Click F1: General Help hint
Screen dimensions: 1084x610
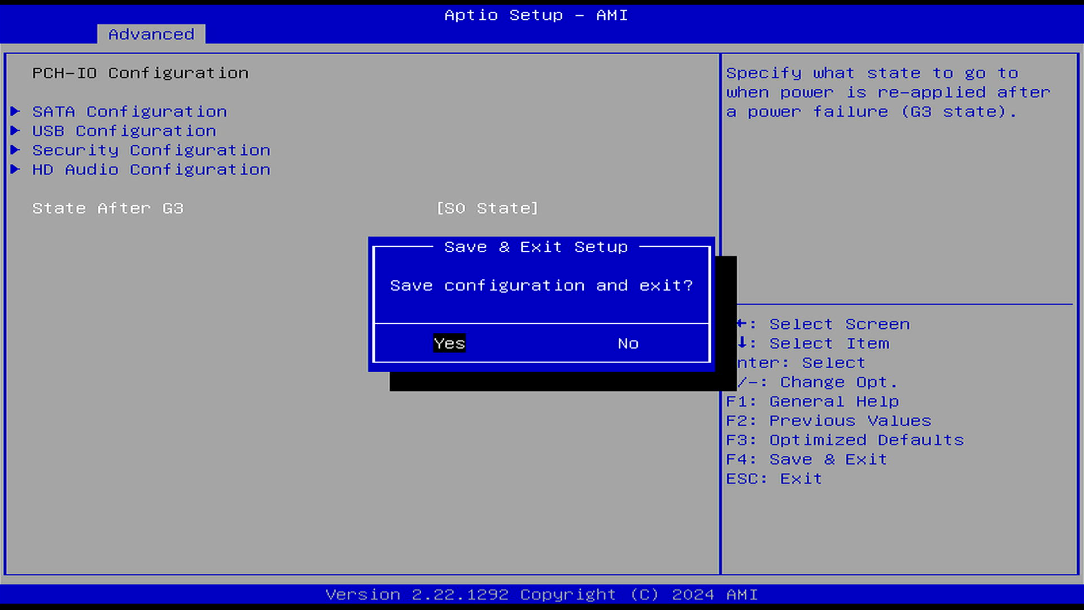point(812,402)
